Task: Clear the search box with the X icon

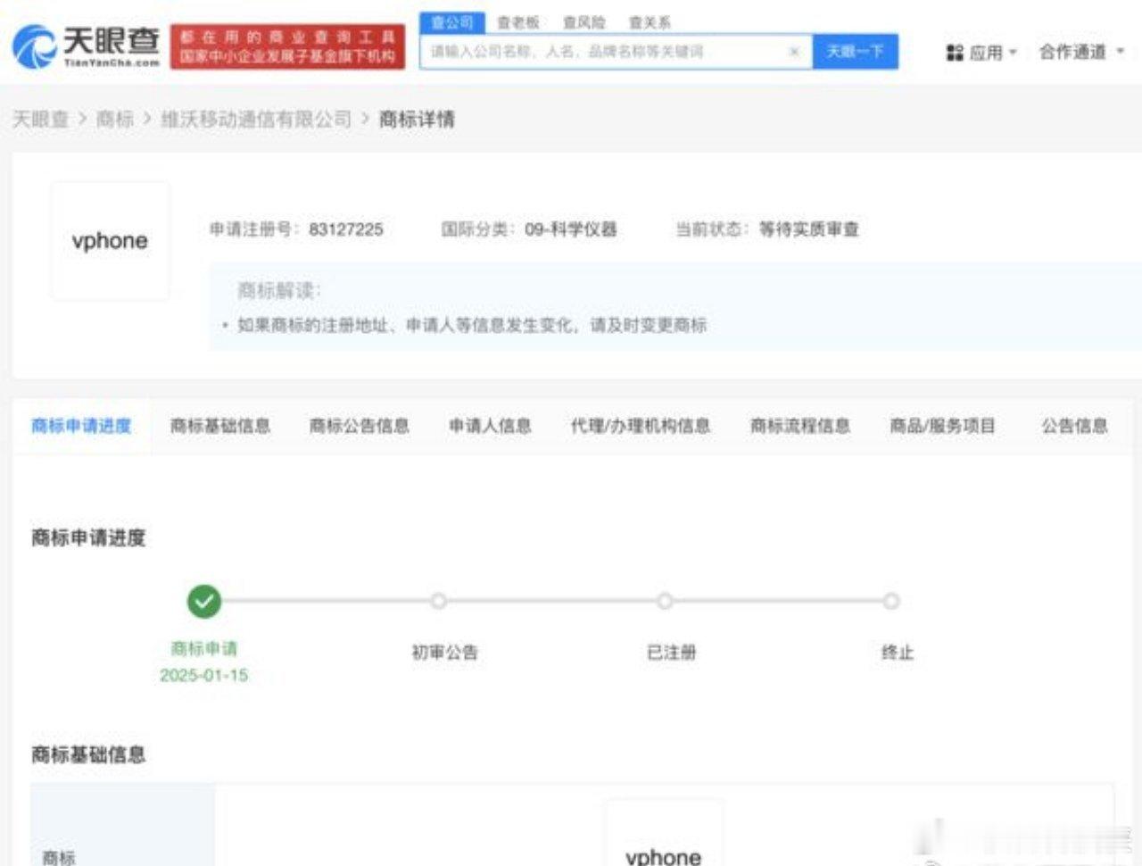Action: 794,52
